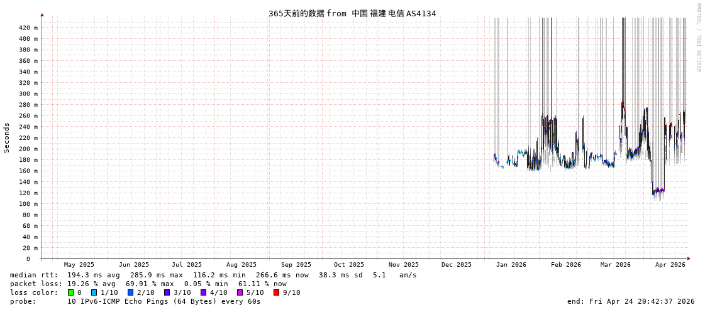Click the packet loss statistics line
705x310 pixels.
point(148,284)
